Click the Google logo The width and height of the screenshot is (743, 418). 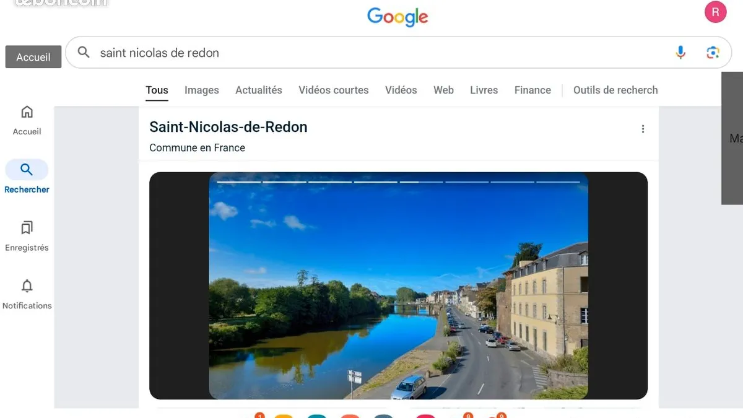[x=398, y=17]
